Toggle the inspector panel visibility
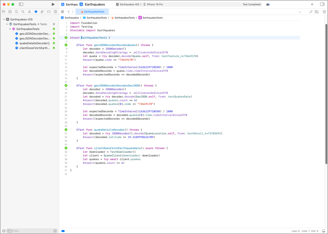The height and width of the screenshot is (234, 328). 322,4
